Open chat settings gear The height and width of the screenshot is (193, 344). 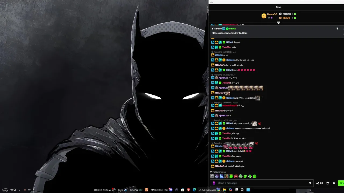(334, 183)
